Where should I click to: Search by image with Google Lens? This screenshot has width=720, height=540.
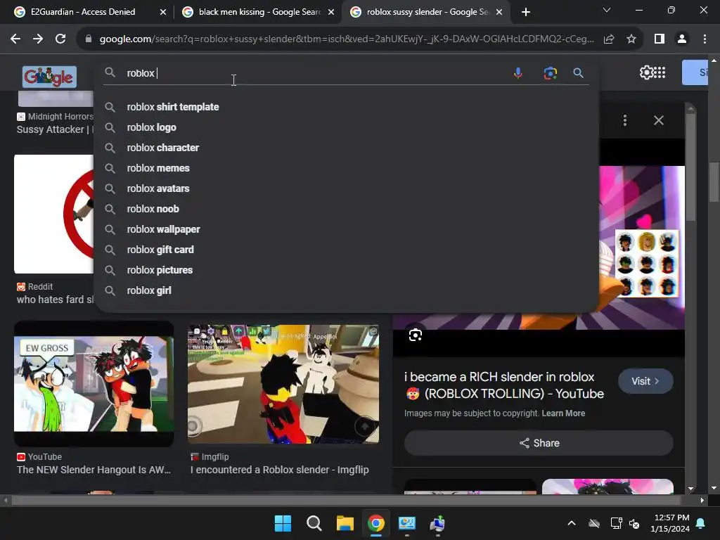pyautogui.click(x=550, y=73)
